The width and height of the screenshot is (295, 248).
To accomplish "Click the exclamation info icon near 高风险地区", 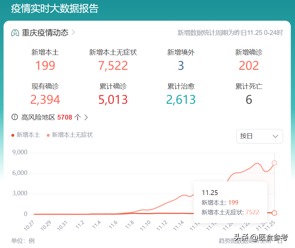I will click(15, 117).
